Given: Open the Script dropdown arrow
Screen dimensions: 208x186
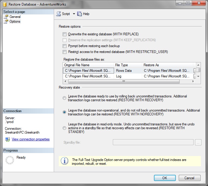Looking at the screenshot, I should point(74,14).
